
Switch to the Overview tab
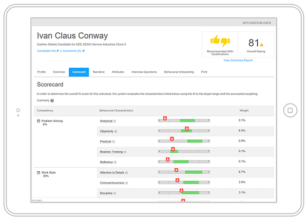(59, 72)
